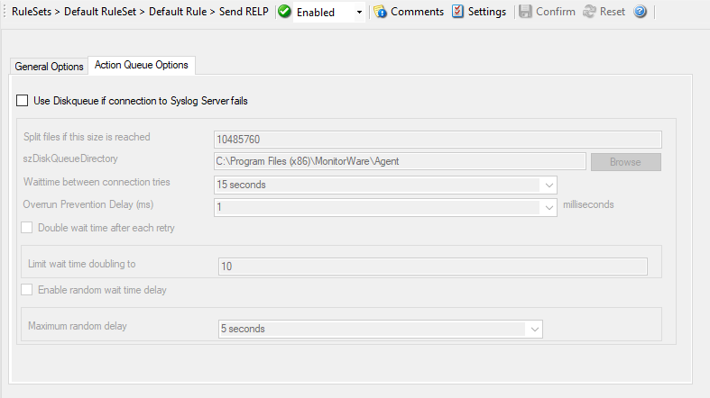This screenshot has height=398, width=710.
Task: Select the Action Queue Options tab
Action: (142, 66)
